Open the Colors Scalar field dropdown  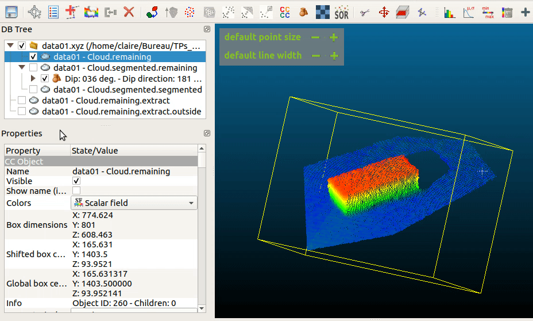tap(134, 203)
